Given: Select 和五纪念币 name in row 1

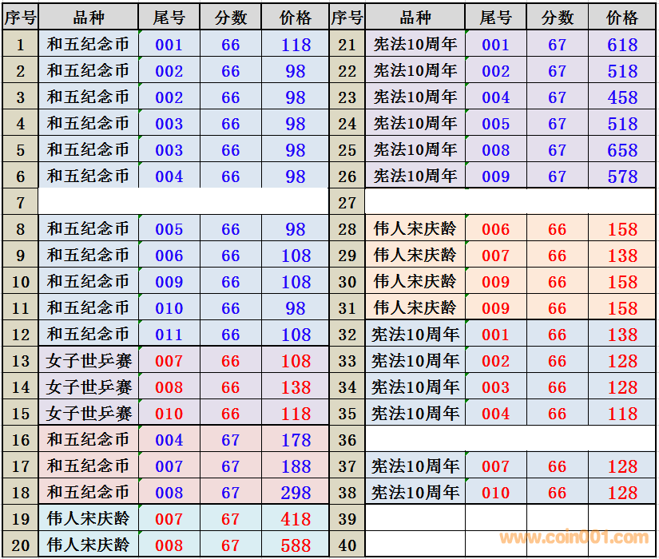Looking at the screenshot, I should (x=88, y=46).
